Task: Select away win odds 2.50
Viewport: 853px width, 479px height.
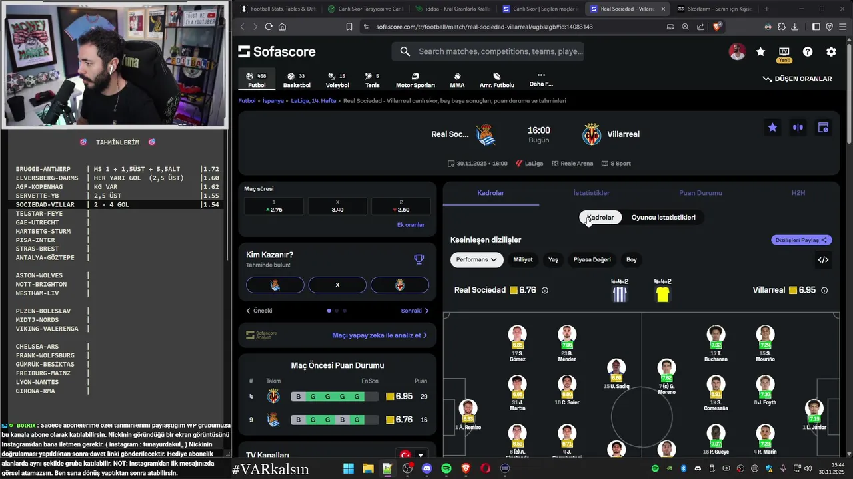Action: coord(401,206)
